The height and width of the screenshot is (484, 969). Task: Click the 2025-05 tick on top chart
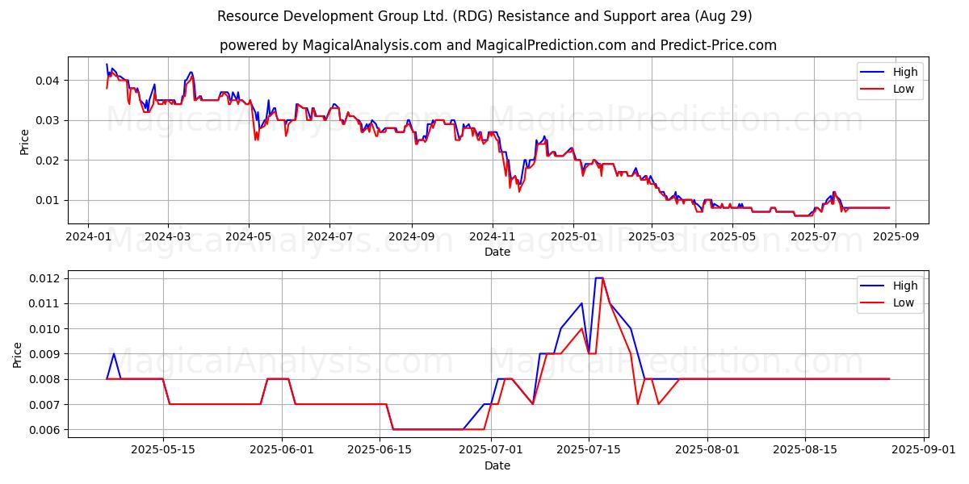tap(732, 237)
